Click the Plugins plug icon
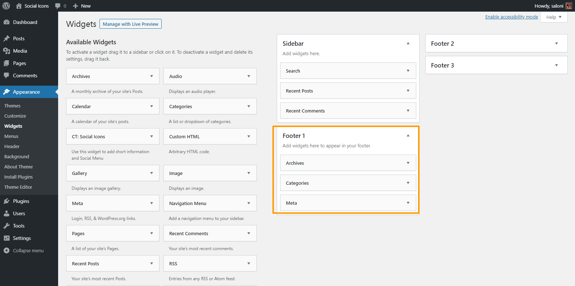Image resolution: width=575 pixels, height=286 pixels. pos(7,201)
